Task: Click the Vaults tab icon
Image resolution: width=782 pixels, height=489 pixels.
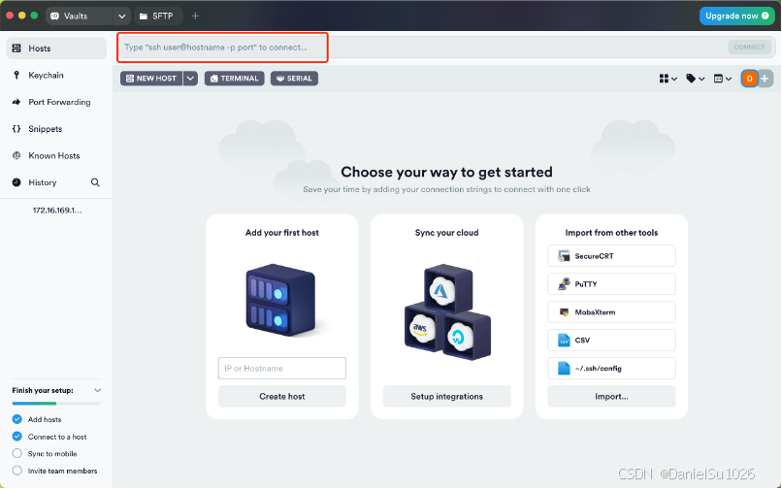Action: 55,16
